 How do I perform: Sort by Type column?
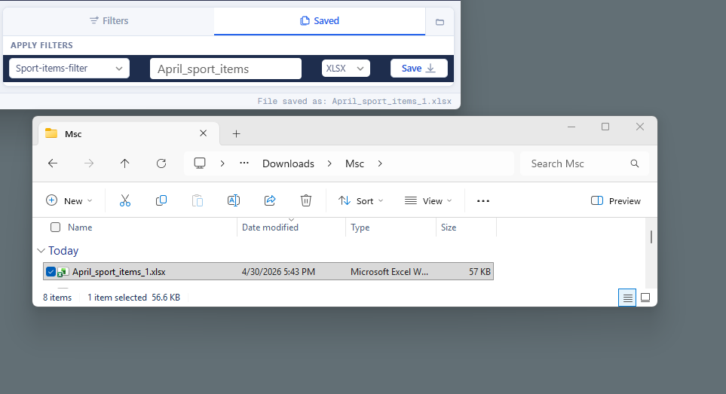tap(360, 227)
